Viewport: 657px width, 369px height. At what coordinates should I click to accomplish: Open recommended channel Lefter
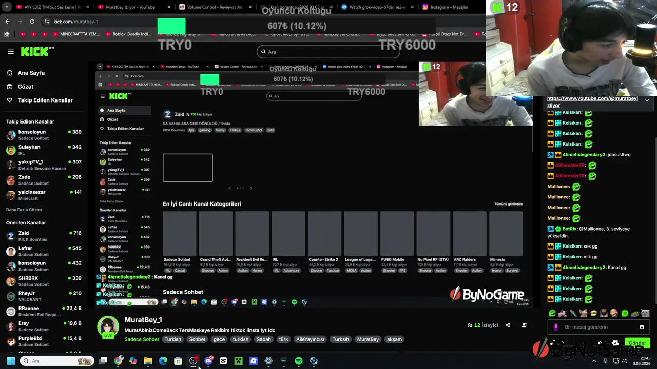[x=44, y=251]
